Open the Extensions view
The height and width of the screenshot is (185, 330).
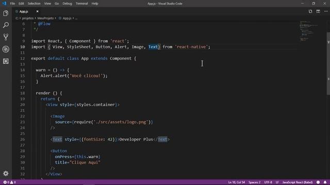6,61
